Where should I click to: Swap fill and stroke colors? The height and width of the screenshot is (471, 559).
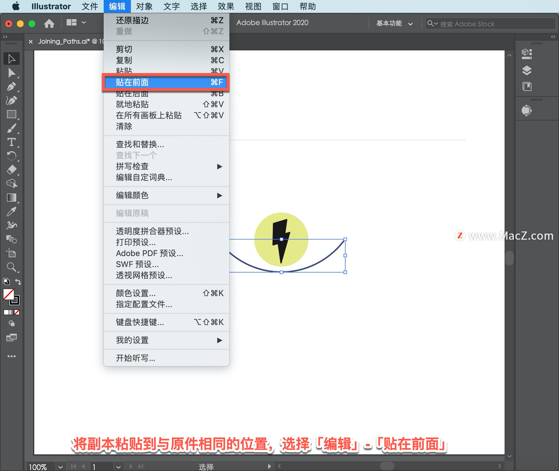[18, 282]
